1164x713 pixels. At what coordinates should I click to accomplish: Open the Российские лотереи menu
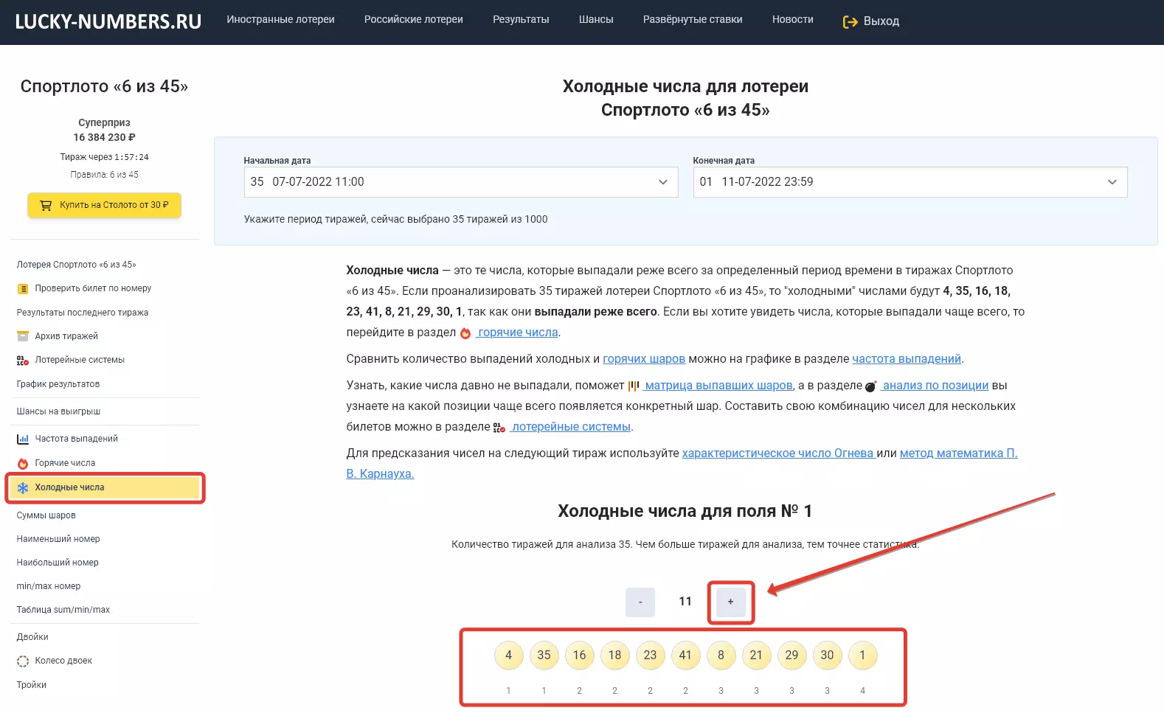414,20
